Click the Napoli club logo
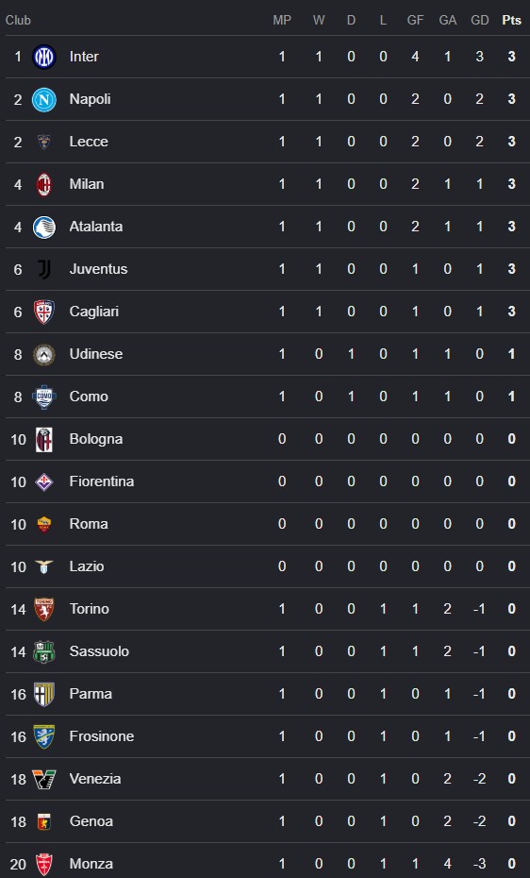The image size is (530, 878). tap(43, 100)
